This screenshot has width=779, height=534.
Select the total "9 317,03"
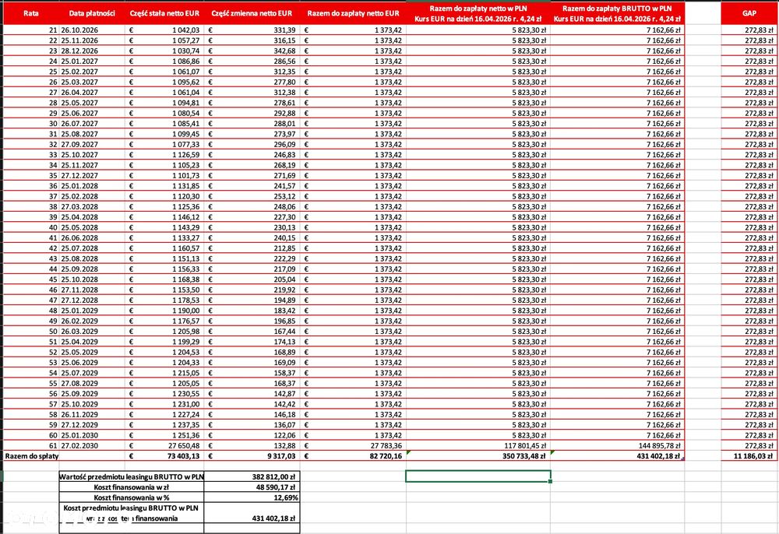pyautogui.click(x=252, y=456)
